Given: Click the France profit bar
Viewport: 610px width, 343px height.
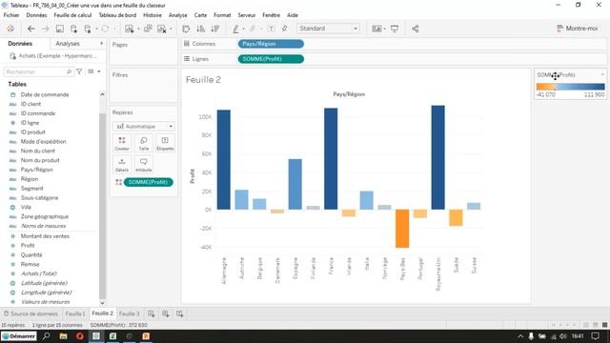Looking at the screenshot, I should click(331, 159).
